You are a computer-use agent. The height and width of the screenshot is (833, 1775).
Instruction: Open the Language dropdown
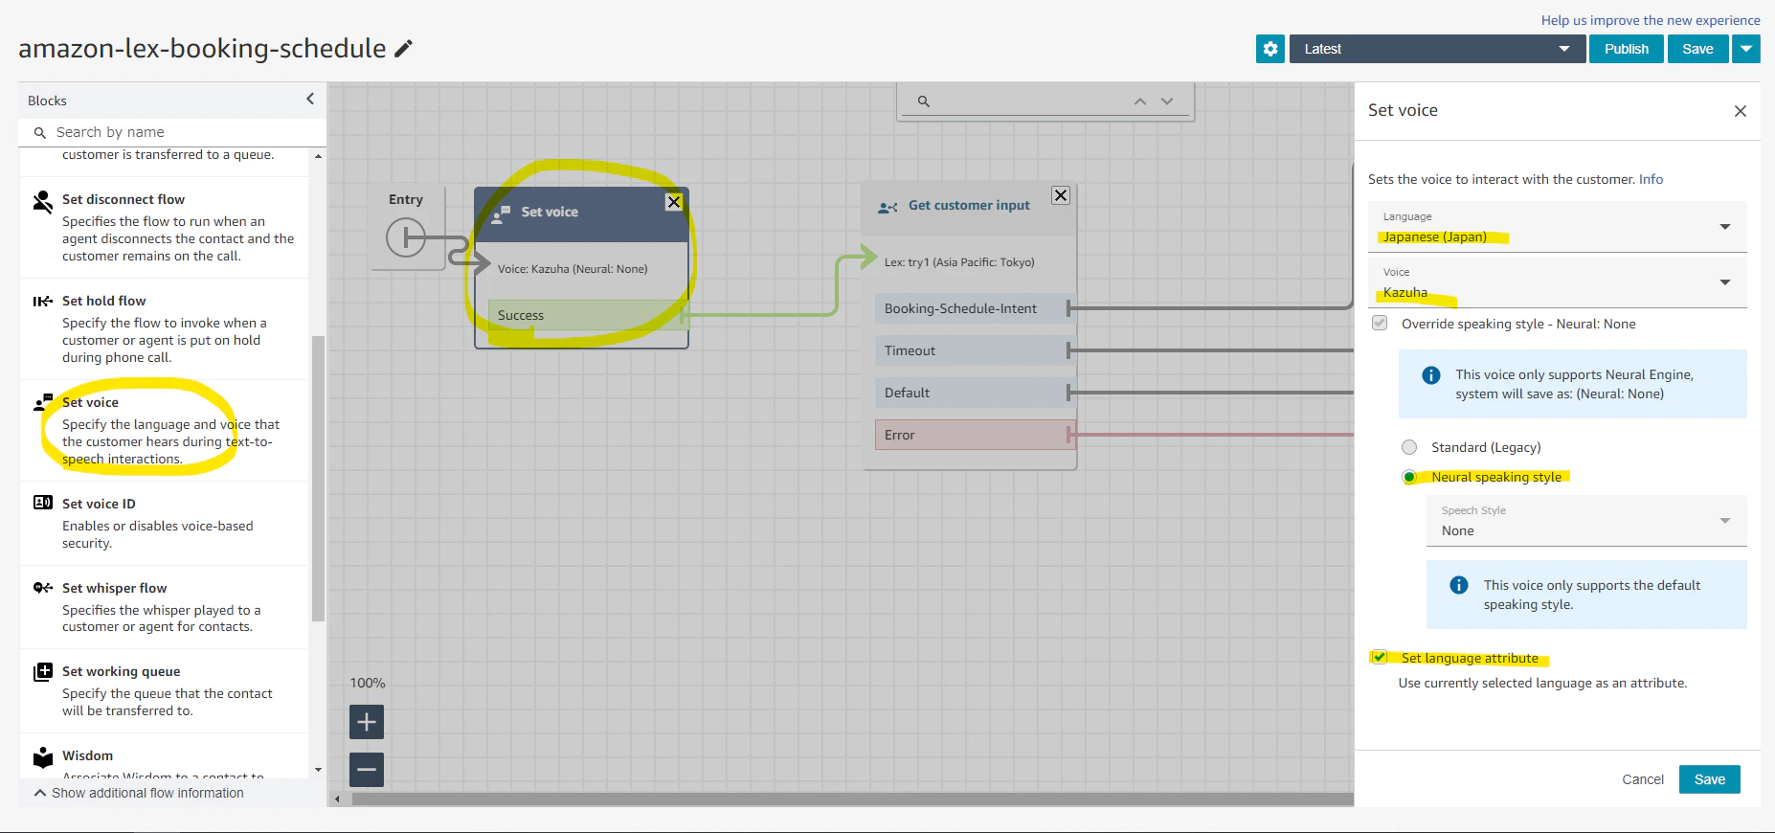point(1557,227)
